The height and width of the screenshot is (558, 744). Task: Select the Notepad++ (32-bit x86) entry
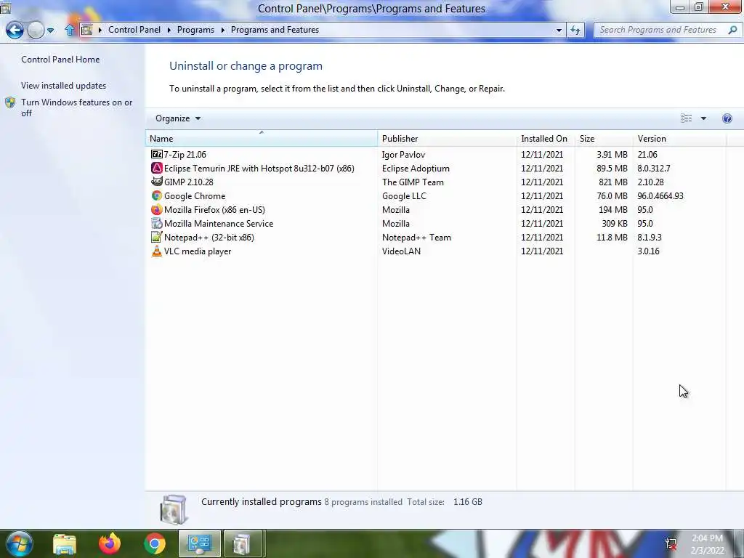209,237
